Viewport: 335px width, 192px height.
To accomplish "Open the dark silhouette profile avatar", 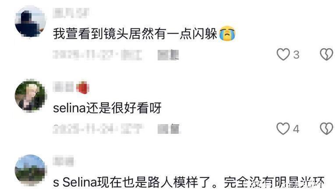I will click(x=31, y=21).
